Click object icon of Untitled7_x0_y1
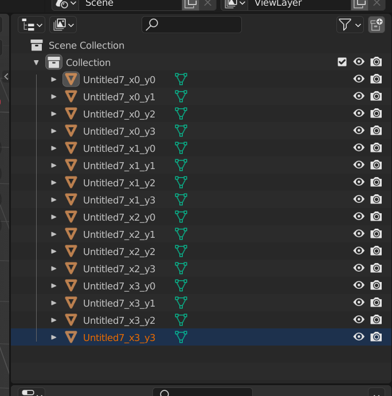Viewport: 392px width, 396px height. (71, 96)
